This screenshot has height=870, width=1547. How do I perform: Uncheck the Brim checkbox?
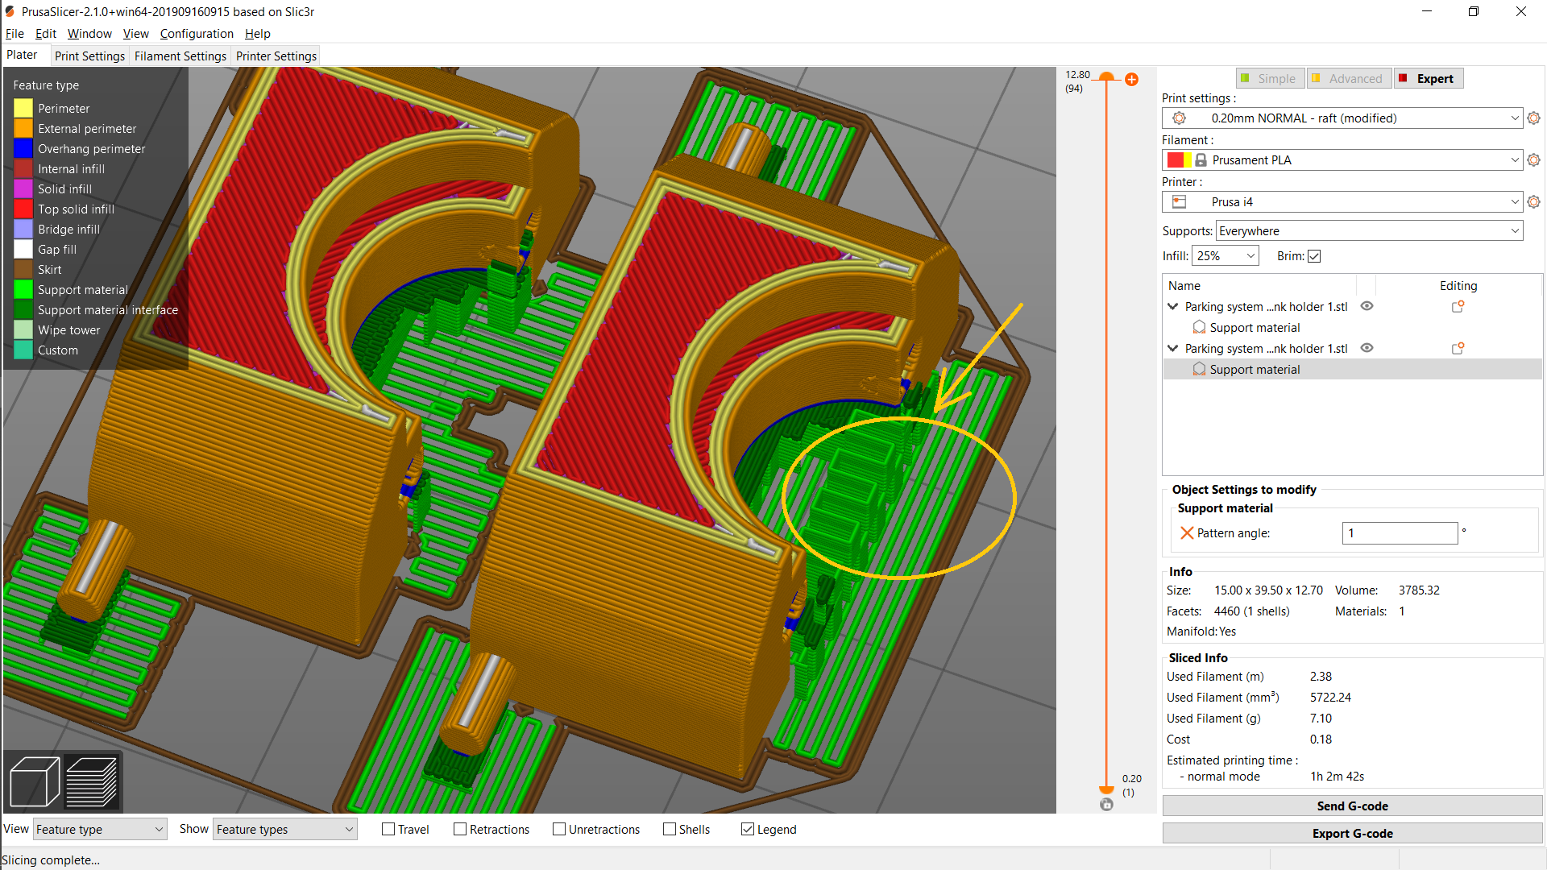click(1314, 256)
